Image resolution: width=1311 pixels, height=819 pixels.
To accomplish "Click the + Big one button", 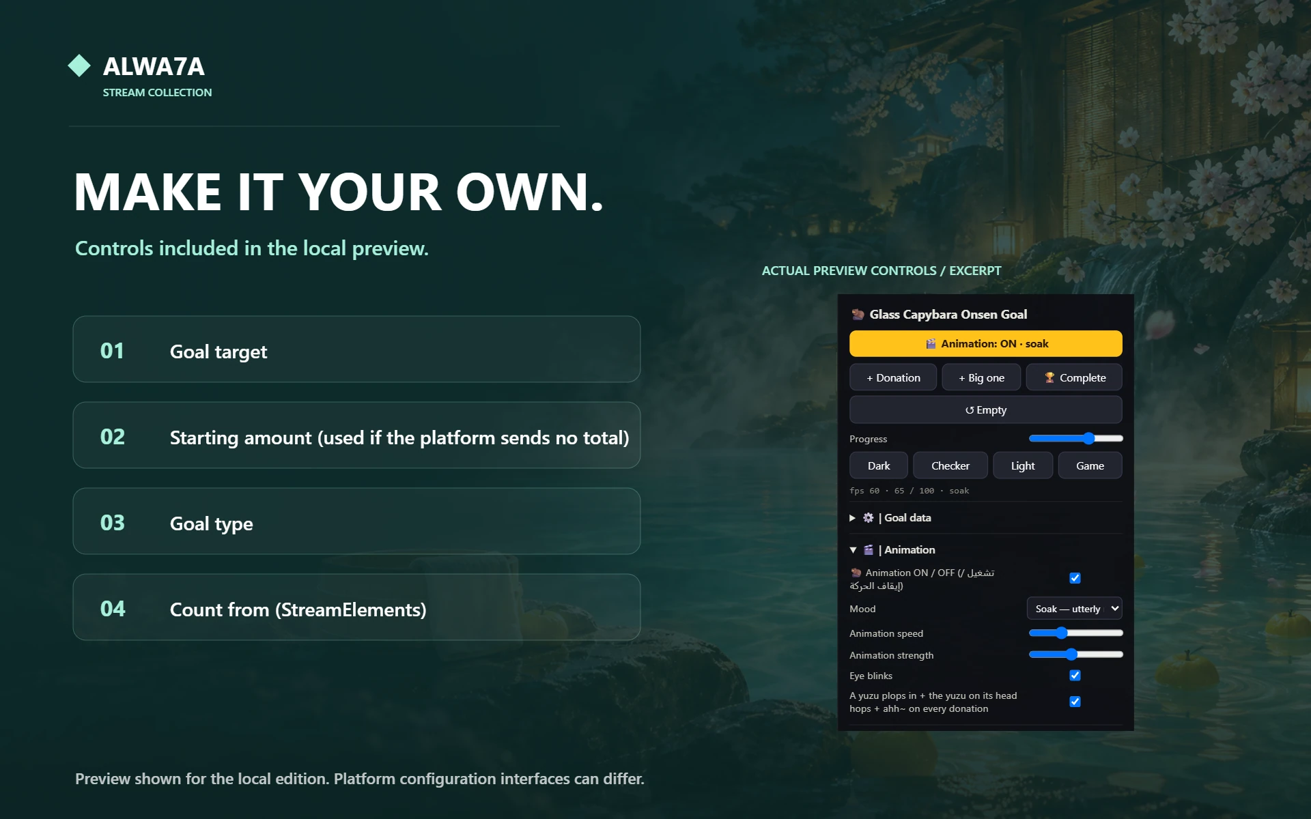I will click(x=981, y=377).
